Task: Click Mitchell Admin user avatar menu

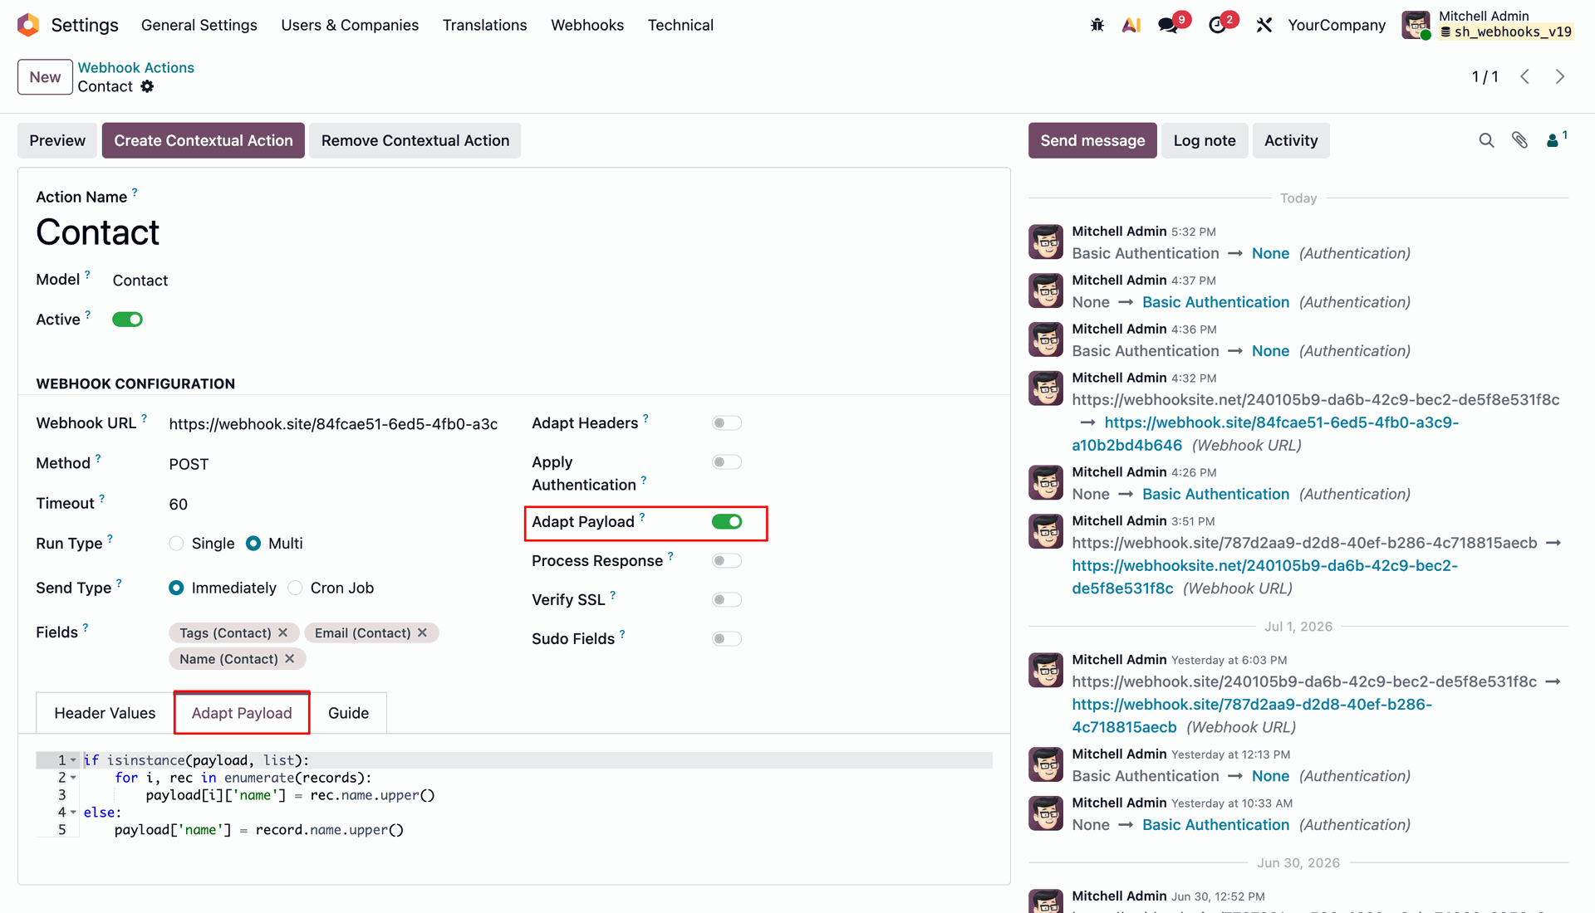Action: tap(1416, 25)
